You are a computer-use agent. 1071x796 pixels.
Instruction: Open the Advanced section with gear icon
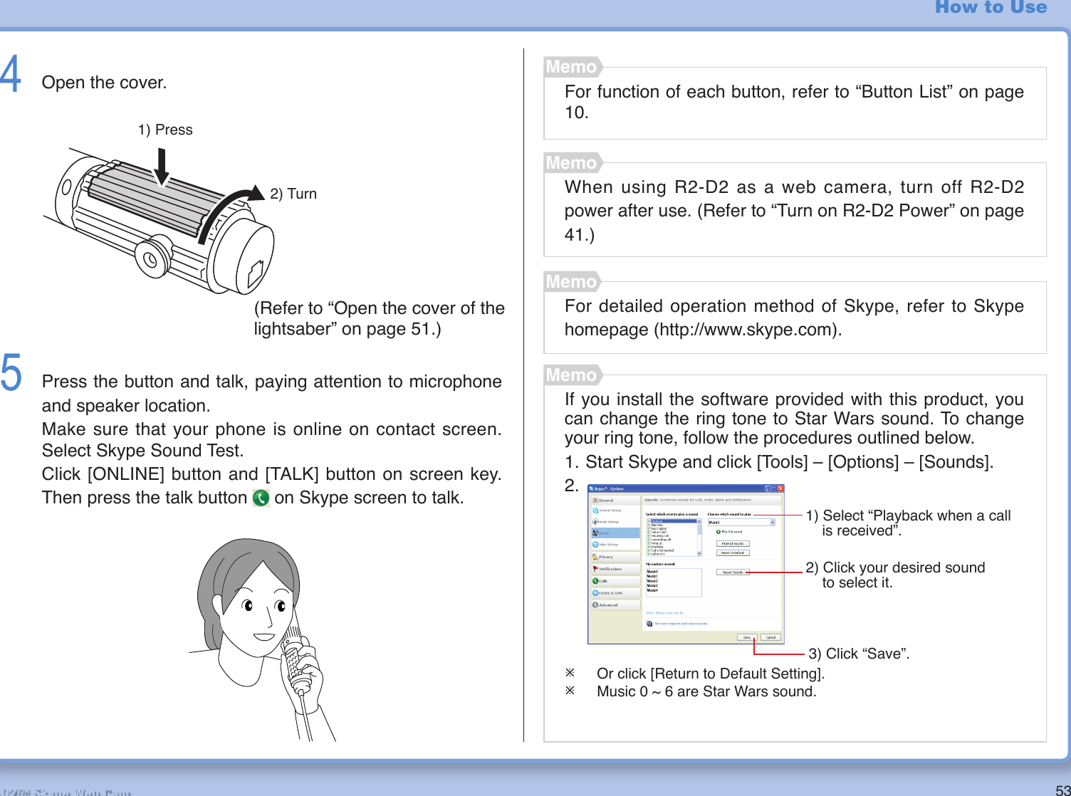click(616, 605)
